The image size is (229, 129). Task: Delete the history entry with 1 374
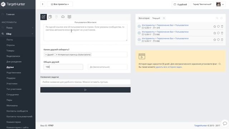tap(222, 27)
